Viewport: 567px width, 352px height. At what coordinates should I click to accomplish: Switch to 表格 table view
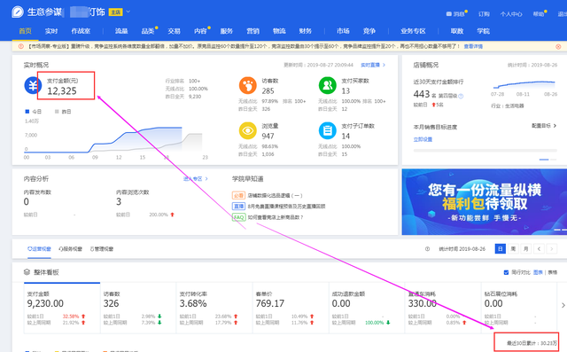(x=553, y=272)
